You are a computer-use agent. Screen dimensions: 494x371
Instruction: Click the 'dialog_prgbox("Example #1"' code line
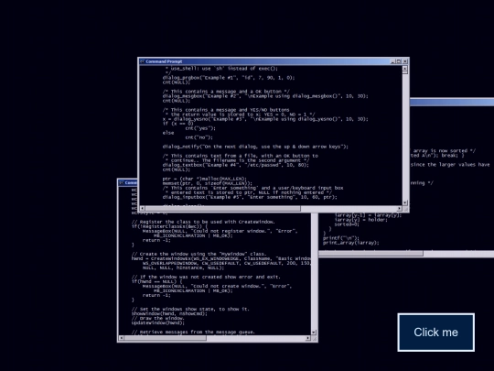click(x=229, y=78)
